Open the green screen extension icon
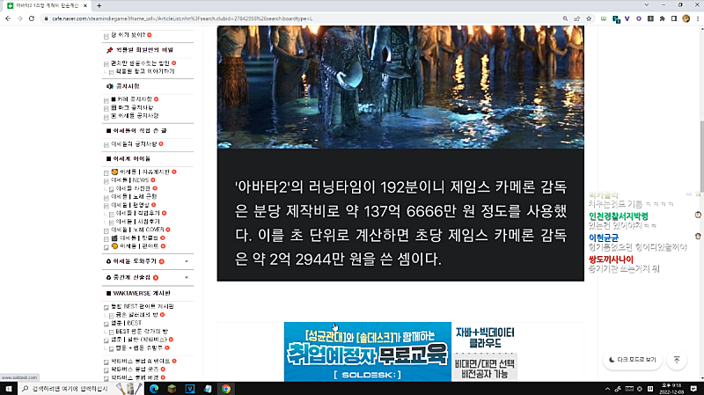 (x=604, y=18)
